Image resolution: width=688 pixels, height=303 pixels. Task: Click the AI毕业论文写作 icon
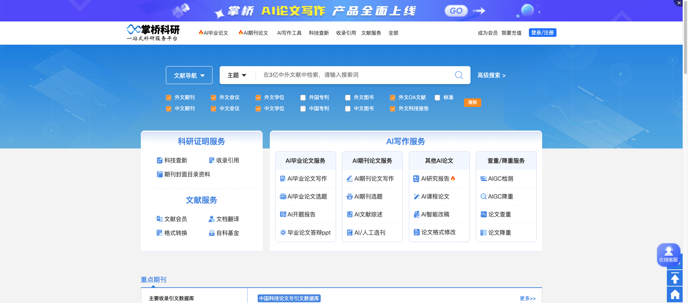pos(283,179)
